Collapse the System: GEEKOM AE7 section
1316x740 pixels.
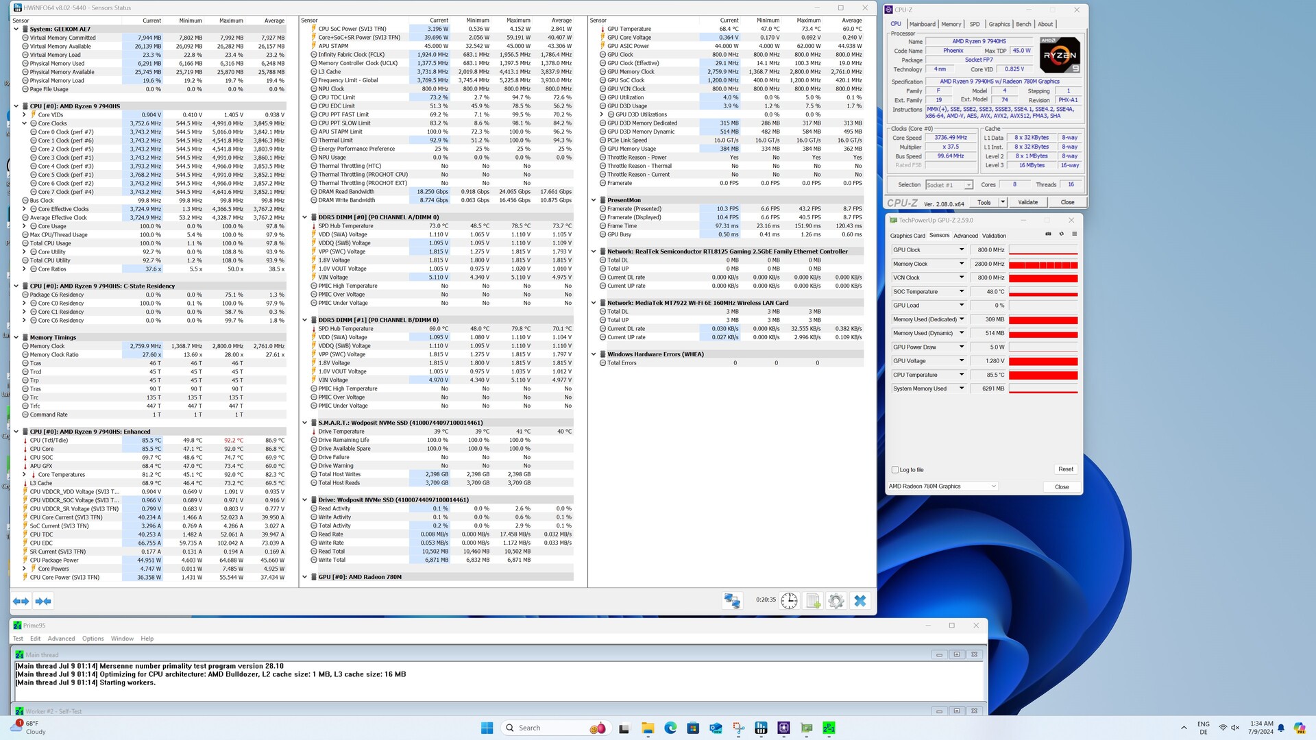click(x=16, y=29)
